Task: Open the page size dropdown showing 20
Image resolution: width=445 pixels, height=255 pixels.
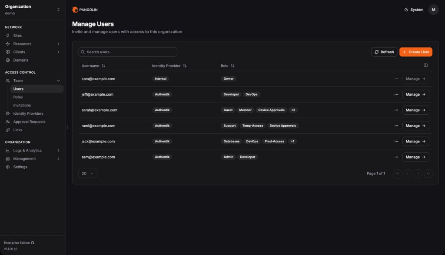Action: click(88, 173)
